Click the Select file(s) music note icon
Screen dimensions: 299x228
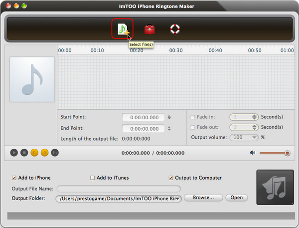tap(123, 29)
